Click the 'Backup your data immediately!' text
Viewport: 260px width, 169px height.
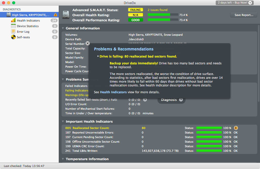[134, 63]
